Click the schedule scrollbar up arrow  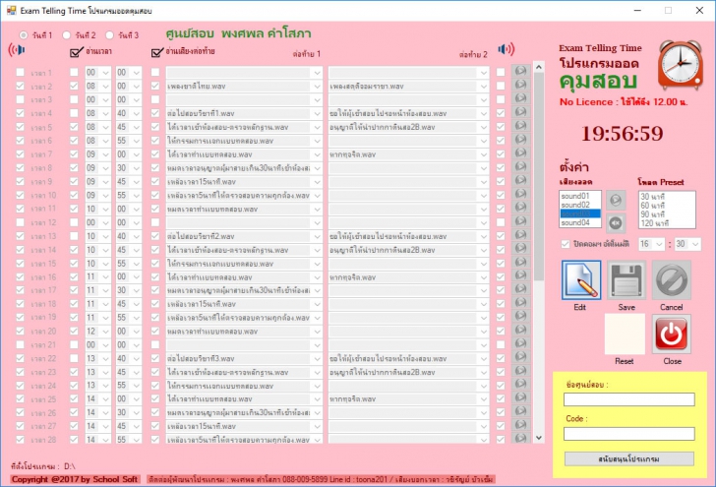pyautogui.click(x=539, y=67)
